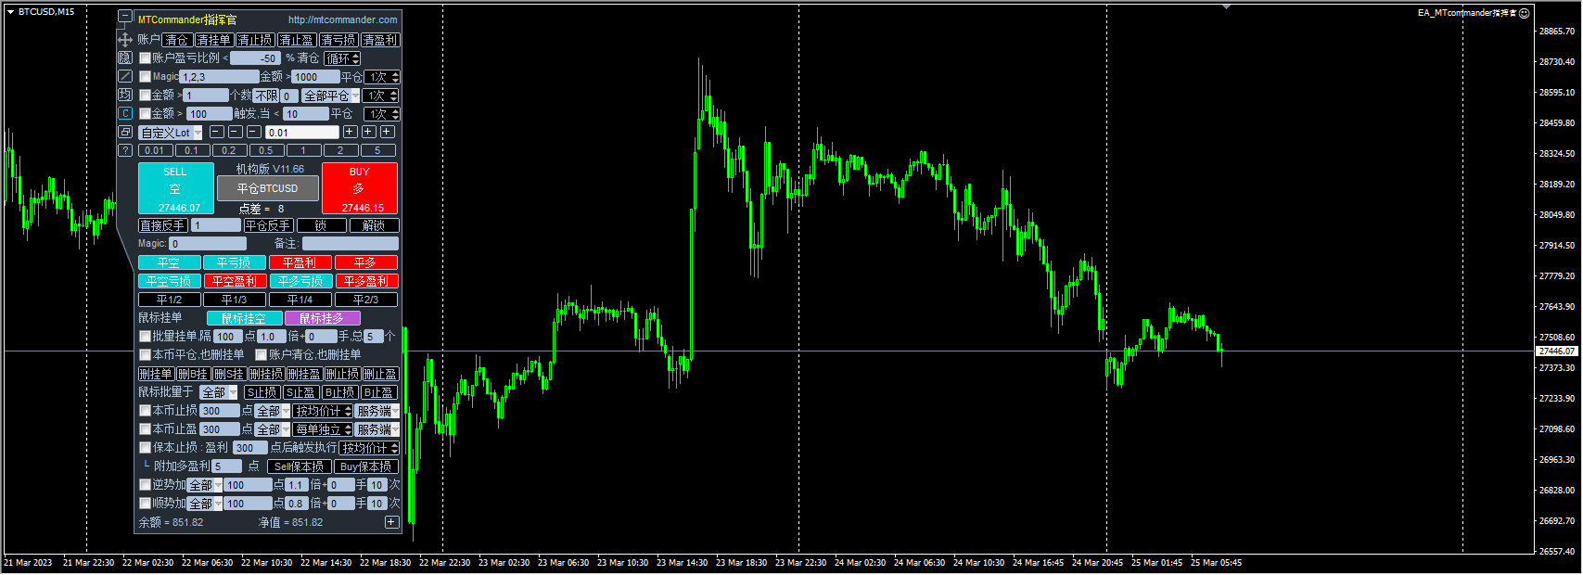Screen dimensions: 1583x575
Task: Click the 清止损 button
Action: (255, 40)
